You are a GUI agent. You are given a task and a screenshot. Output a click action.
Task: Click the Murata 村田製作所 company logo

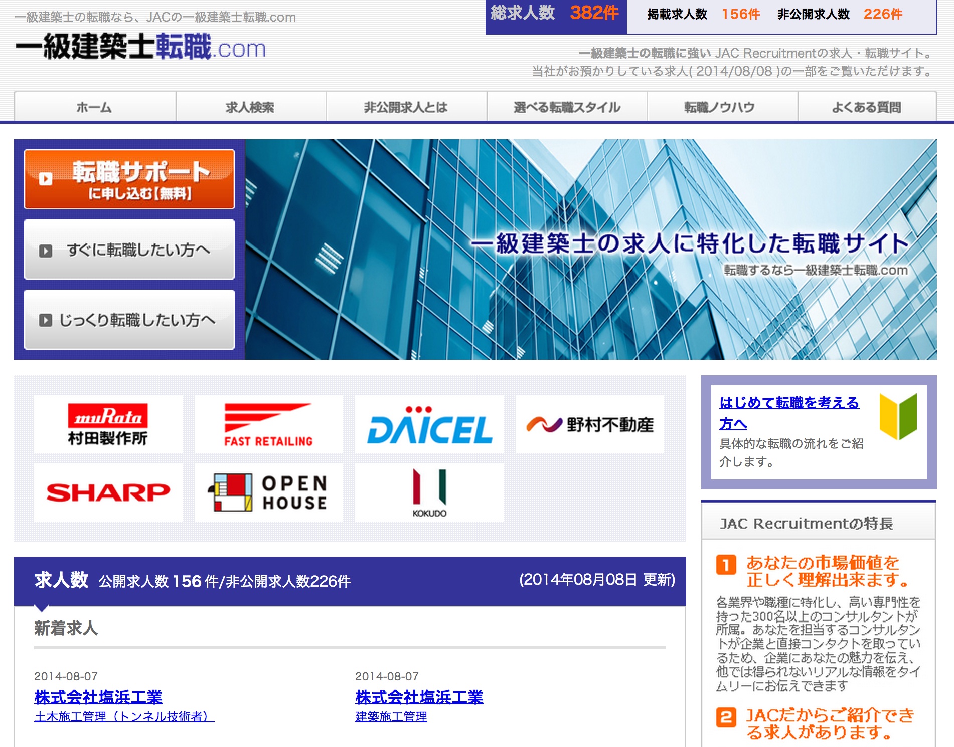coord(108,425)
